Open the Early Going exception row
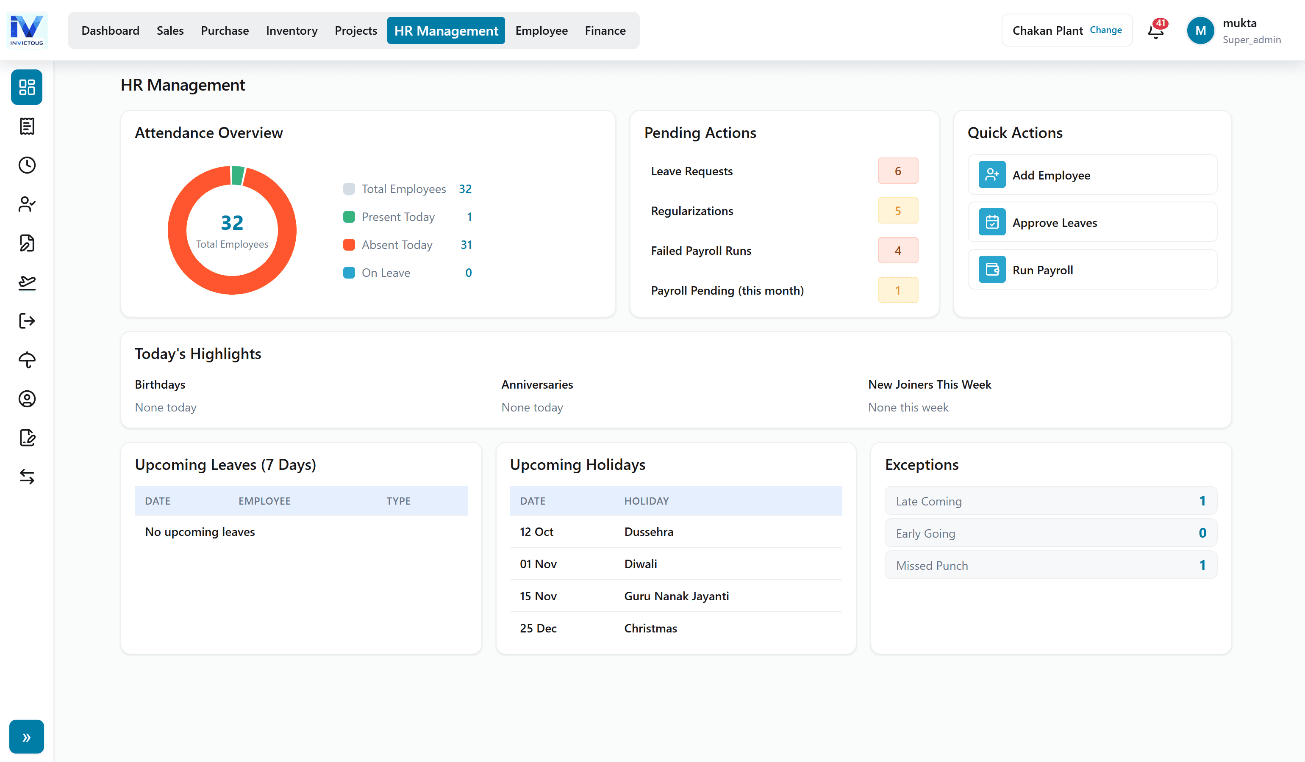 (1051, 533)
